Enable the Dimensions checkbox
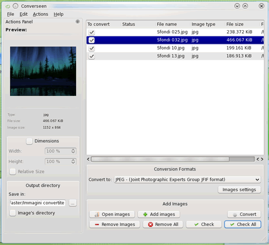Screen dimensions: 269x245 (29, 141)
